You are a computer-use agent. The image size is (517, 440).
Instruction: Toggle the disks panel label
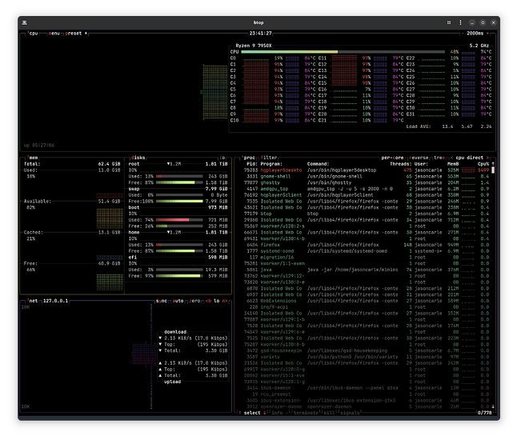point(138,158)
